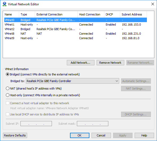Close the Virtual Network Editor dialog

[x=152, y=4]
